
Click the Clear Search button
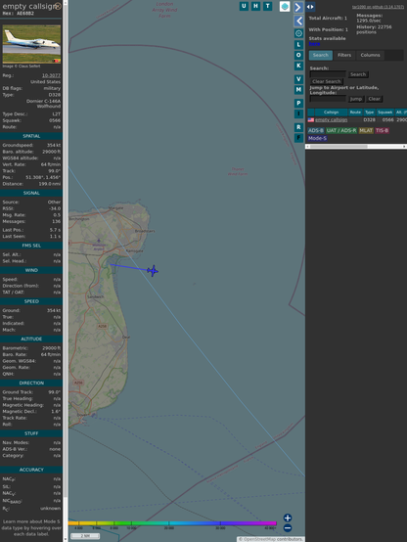327,81
